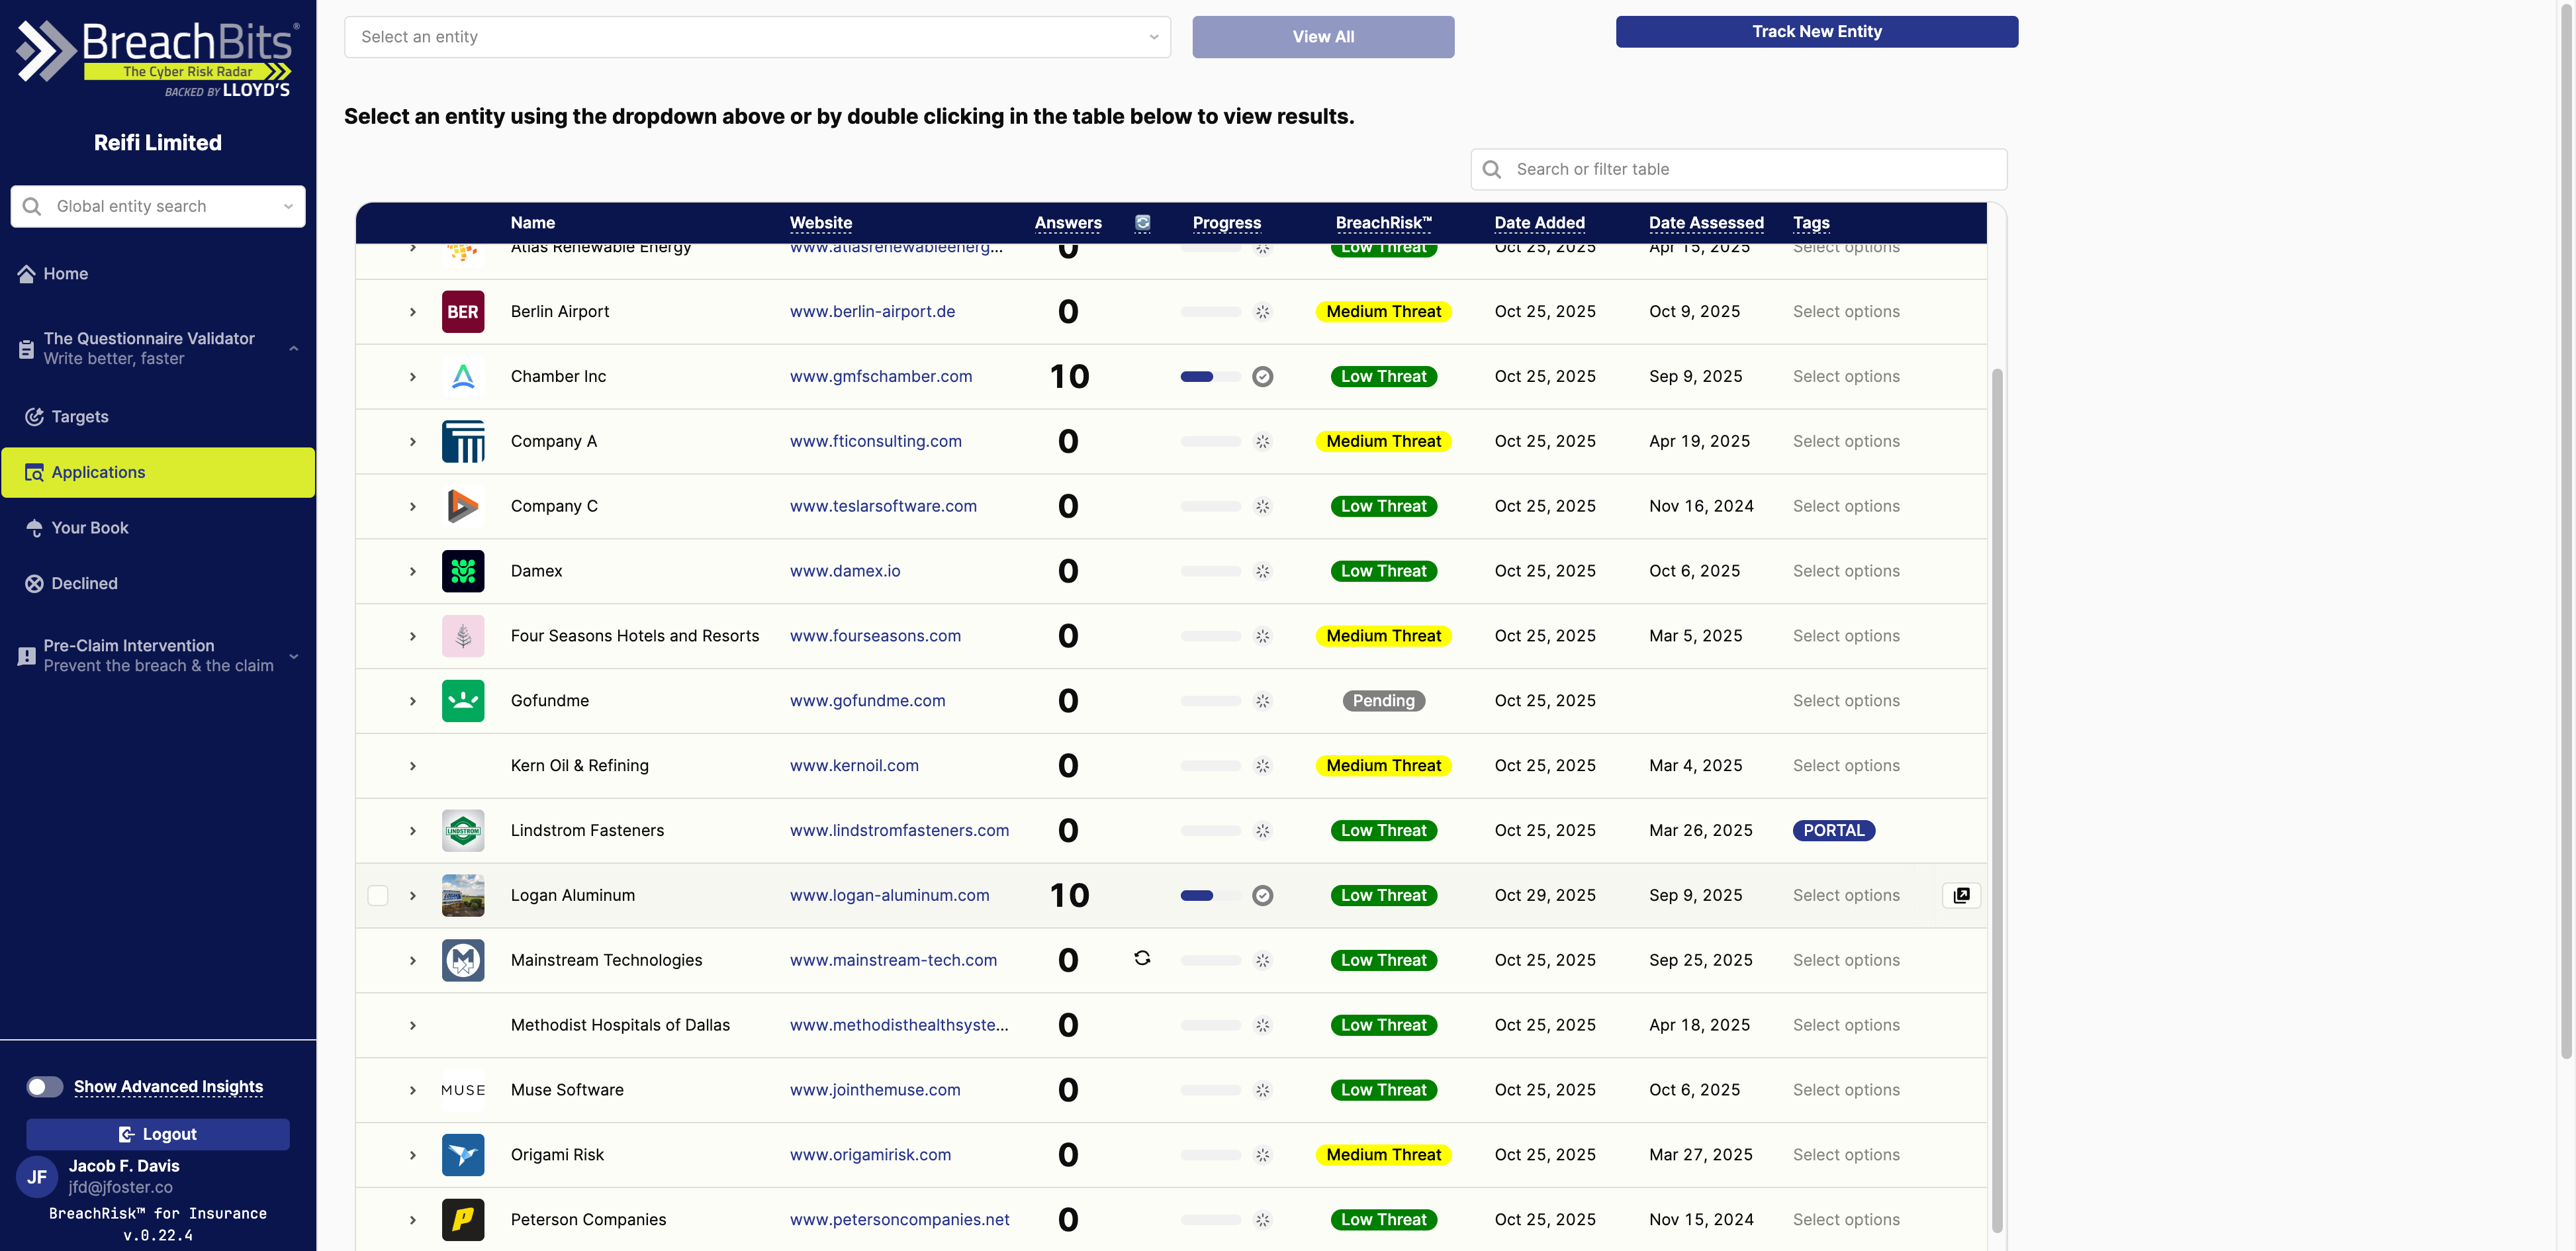Viewport: 2576px width, 1251px height.
Task: Expand the Chamber Inc row details
Action: pos(413,376)
